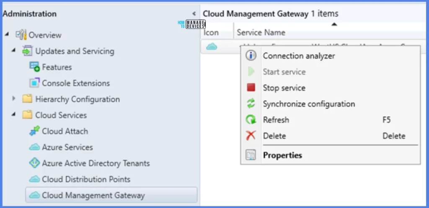
Task: Click the Updates and Servicing icon
Action: (x=27, y=51)
